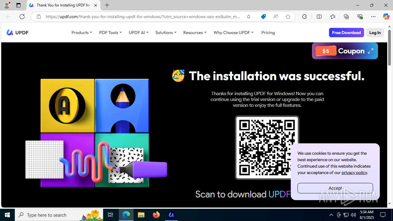This screenshot has width=393, height=221.
Task: Click the address bar URL field
Action: pos(143,17)
